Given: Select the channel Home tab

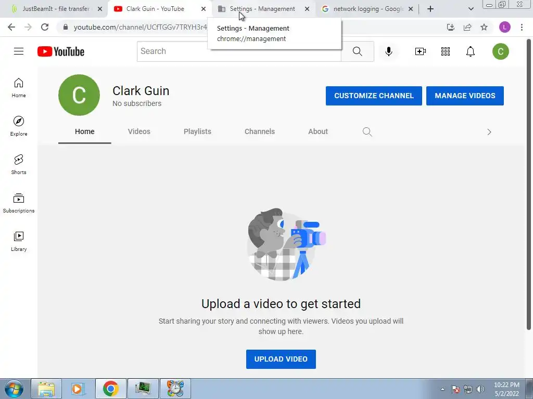Looking at the screenshot, I should point(85,131).
